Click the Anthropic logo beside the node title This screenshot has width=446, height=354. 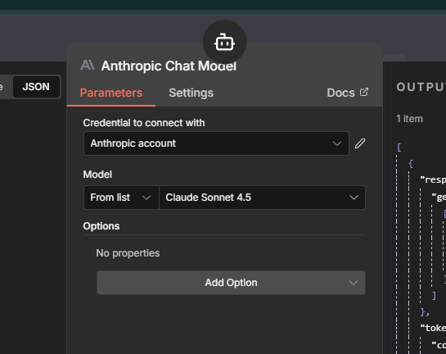click(88, 66)
